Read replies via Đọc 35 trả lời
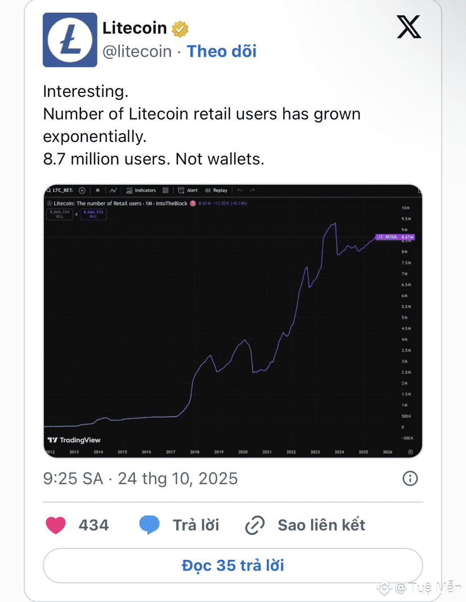Viewport: 466px width, 602px height. pyautogui.click(x=232, y=565)
